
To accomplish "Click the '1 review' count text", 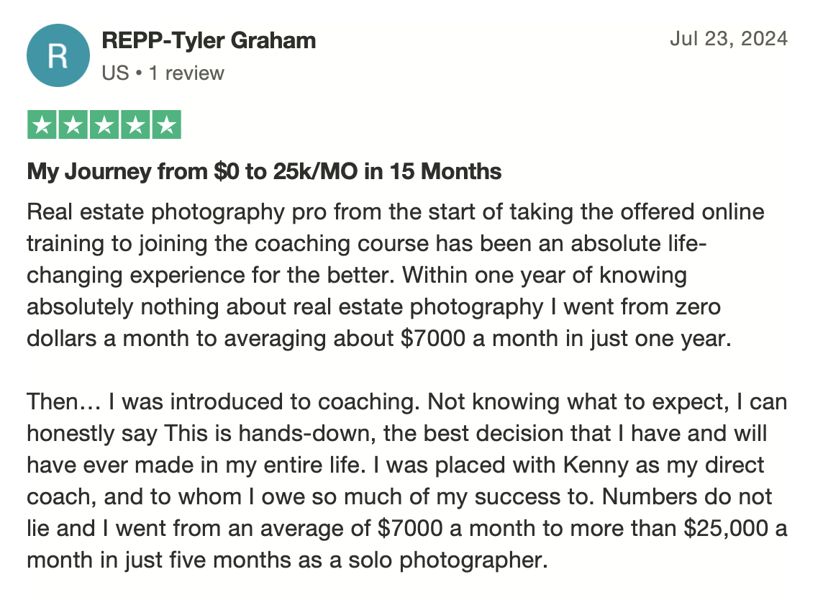I will (186, 73).
